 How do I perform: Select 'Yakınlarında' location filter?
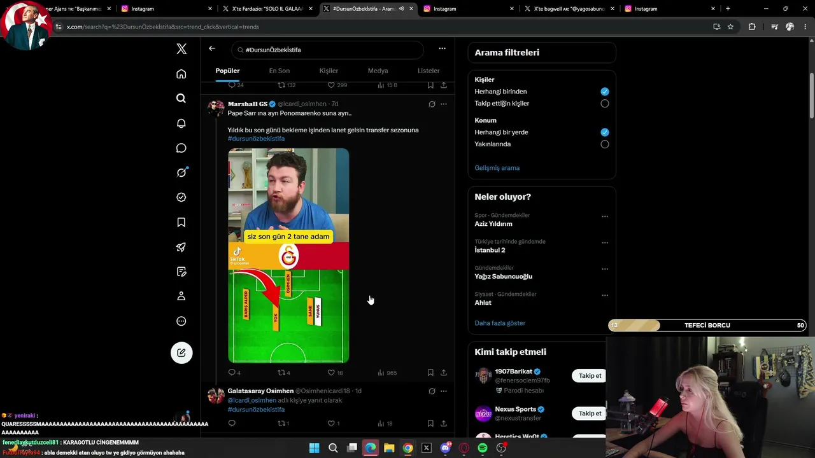click(x=604, y=144)
